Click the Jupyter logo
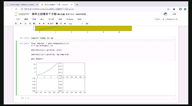Image resolution: width=192 pixels, height=106 pixels. (22, 14)
